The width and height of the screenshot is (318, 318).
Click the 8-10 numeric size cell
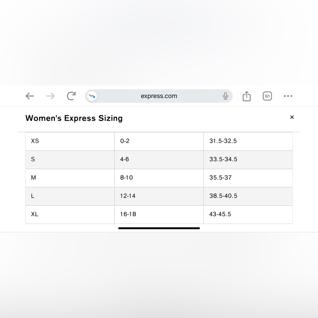159,178
